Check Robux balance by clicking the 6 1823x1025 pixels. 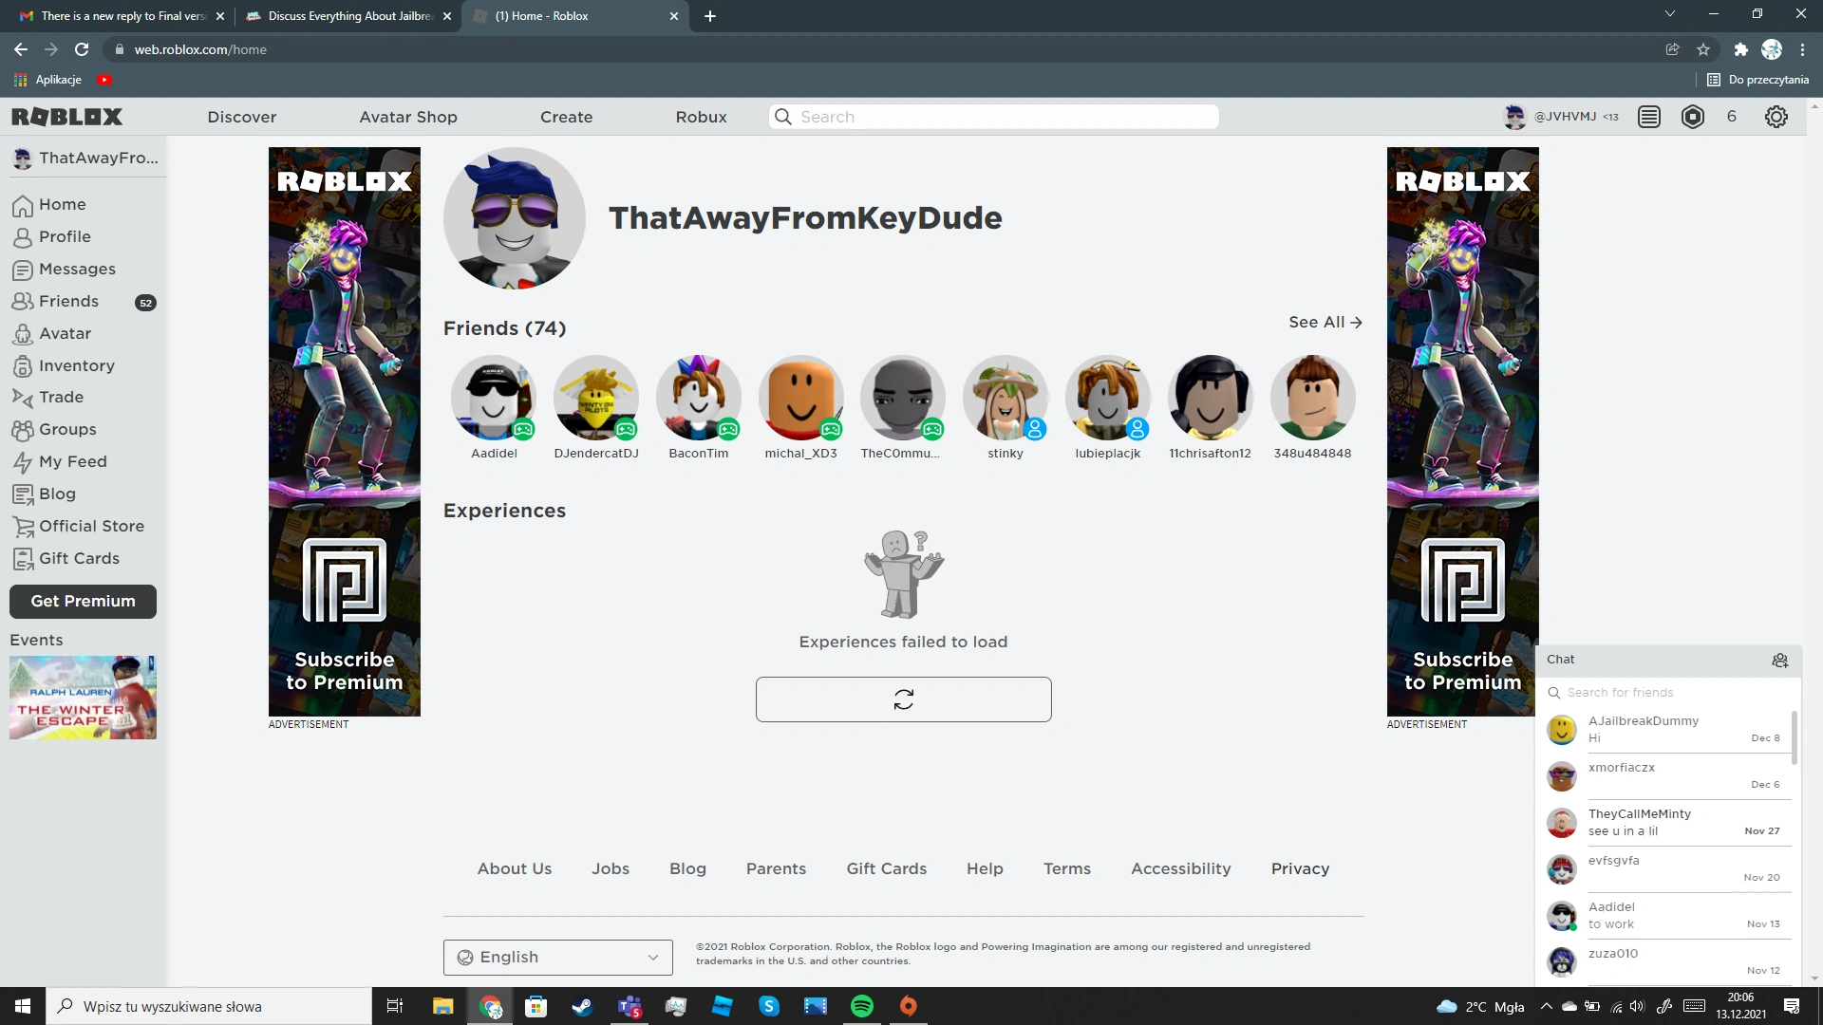[1731, 116]
